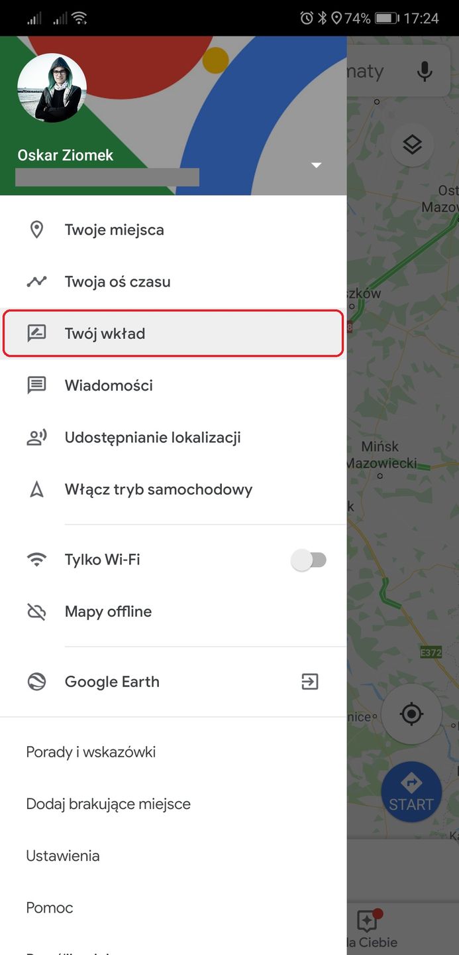Tap Porady i wskazówki link
The image size is (459, 955).
[x=91, y=752]
